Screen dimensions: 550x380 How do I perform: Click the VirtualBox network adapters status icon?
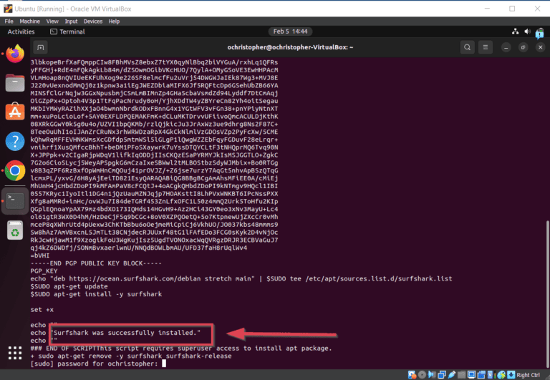tap(442, 375)
